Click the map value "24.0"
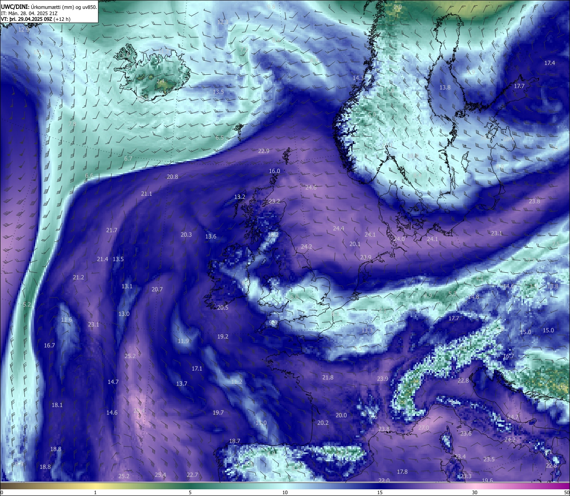This screenshot has width=570, height=496. tap(399, 239)
